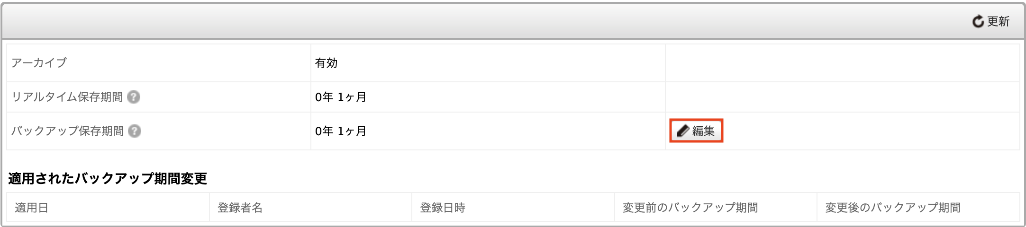Image resolution: width=1026 pixels, height=227 pixels.
Task: Click the 登録者名 column header
Action: (x=240, y=208)
